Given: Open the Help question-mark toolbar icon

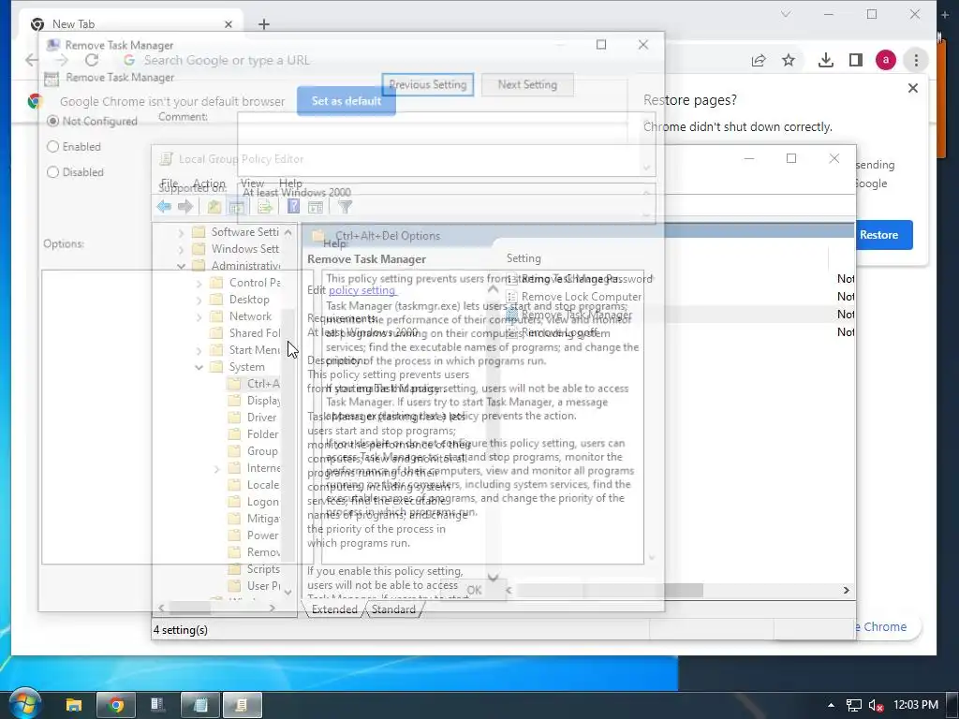Looking at the screenshot, I should [x=293, y=207].
